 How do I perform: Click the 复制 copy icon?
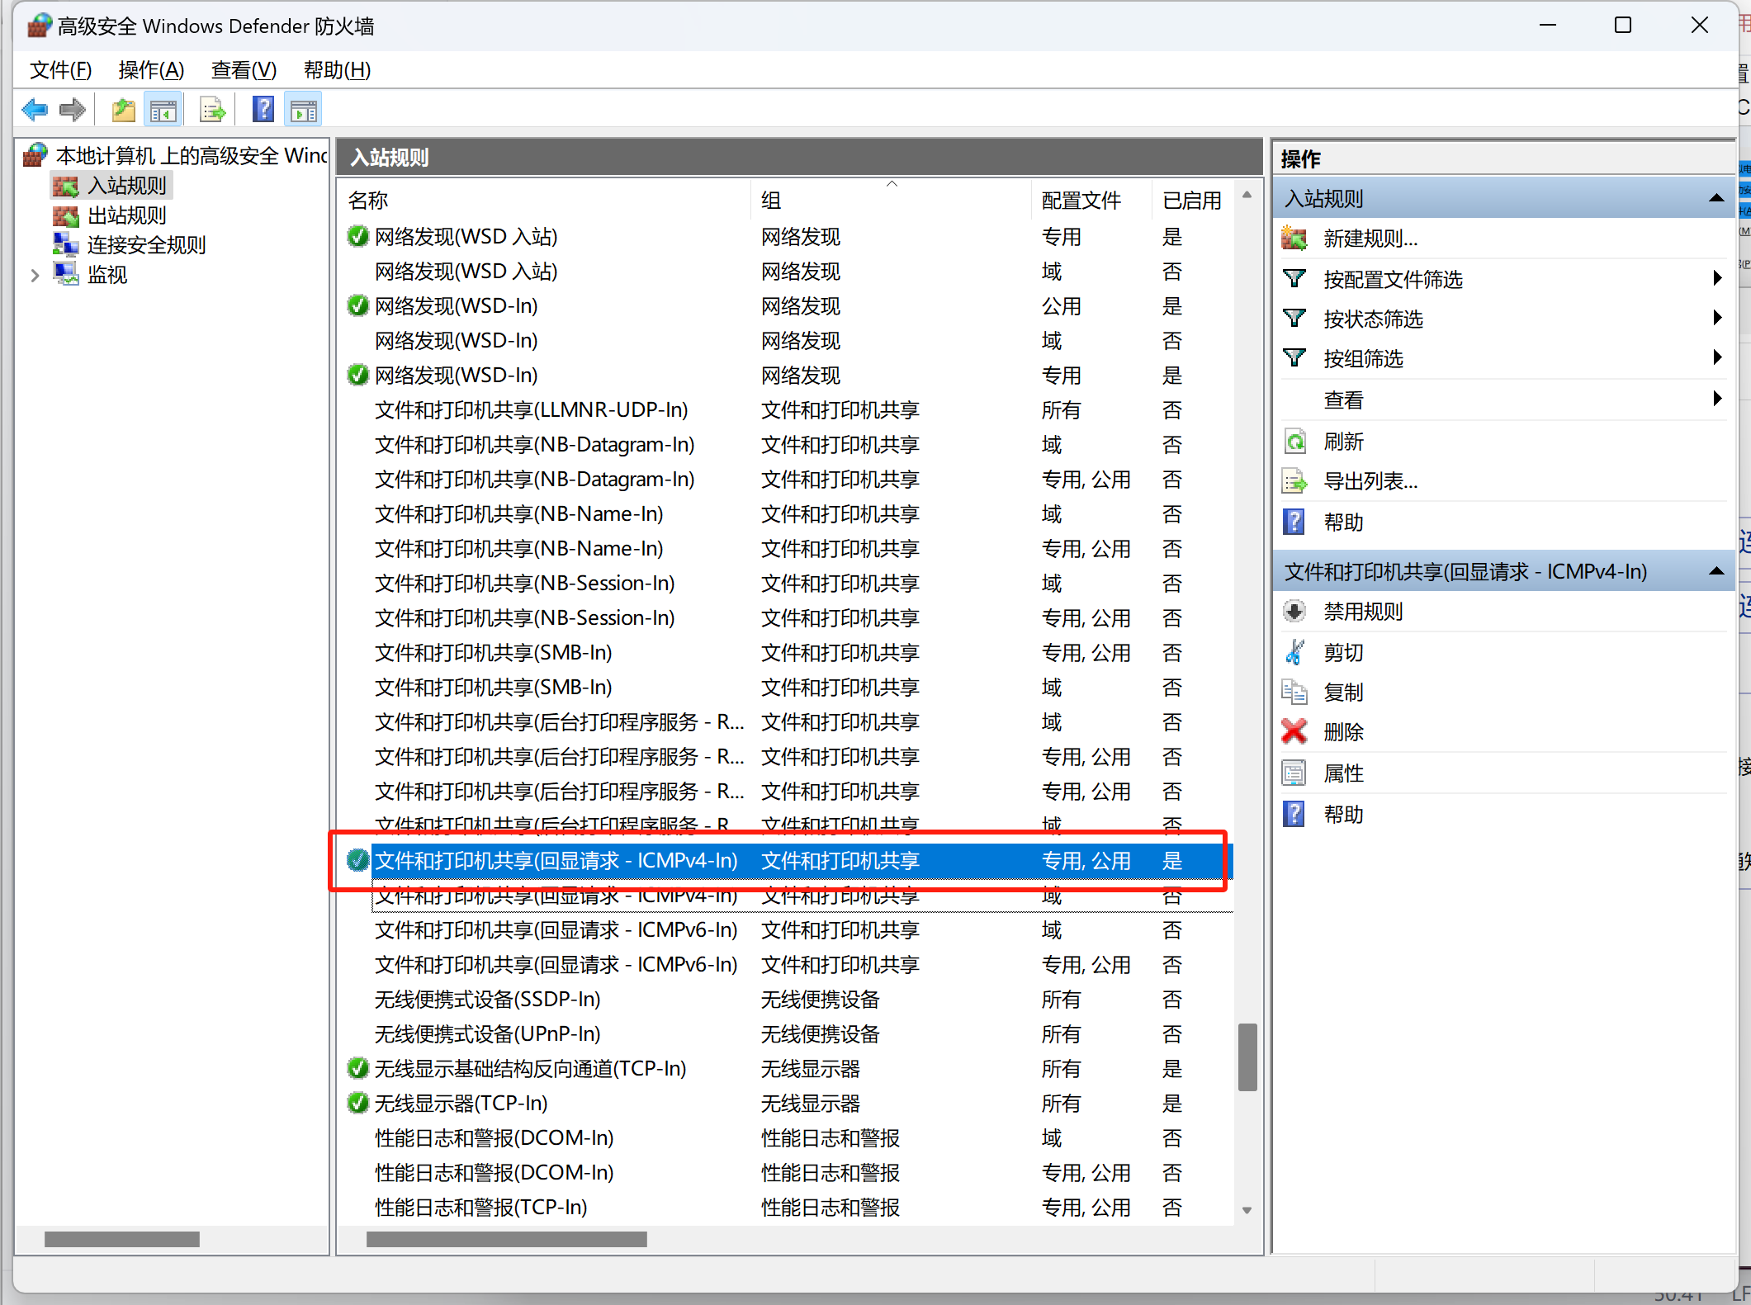[1294, 692]
